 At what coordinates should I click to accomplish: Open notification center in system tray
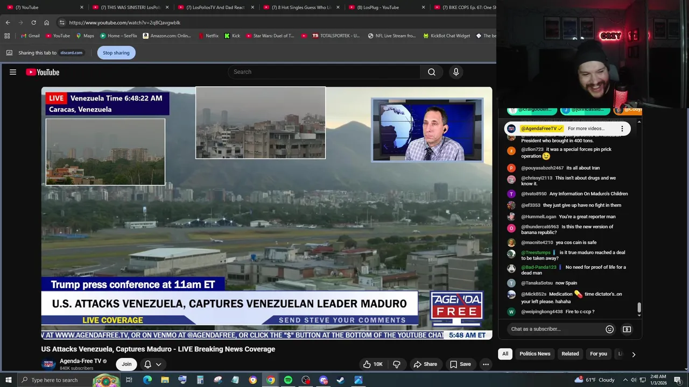tap(678, 380)
